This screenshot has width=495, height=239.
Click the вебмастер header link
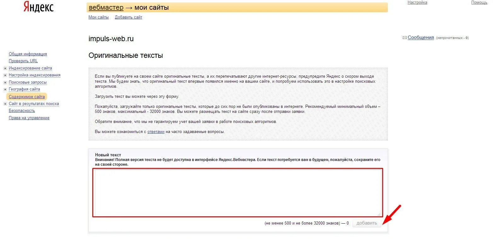click(x=106, y=8)
